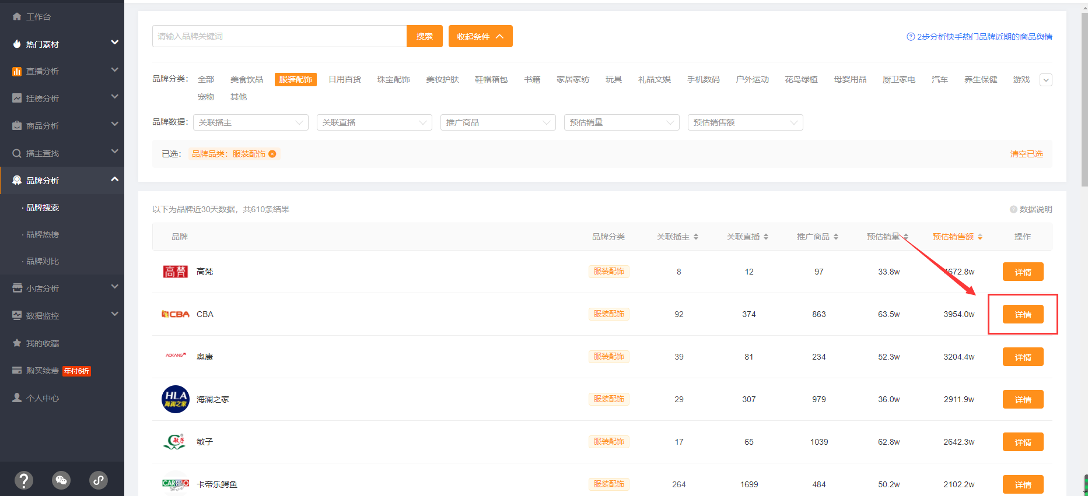Screen dimensions: 1088x496
Task: Open the 预估销量 dropdown filter
Action: 622,122
